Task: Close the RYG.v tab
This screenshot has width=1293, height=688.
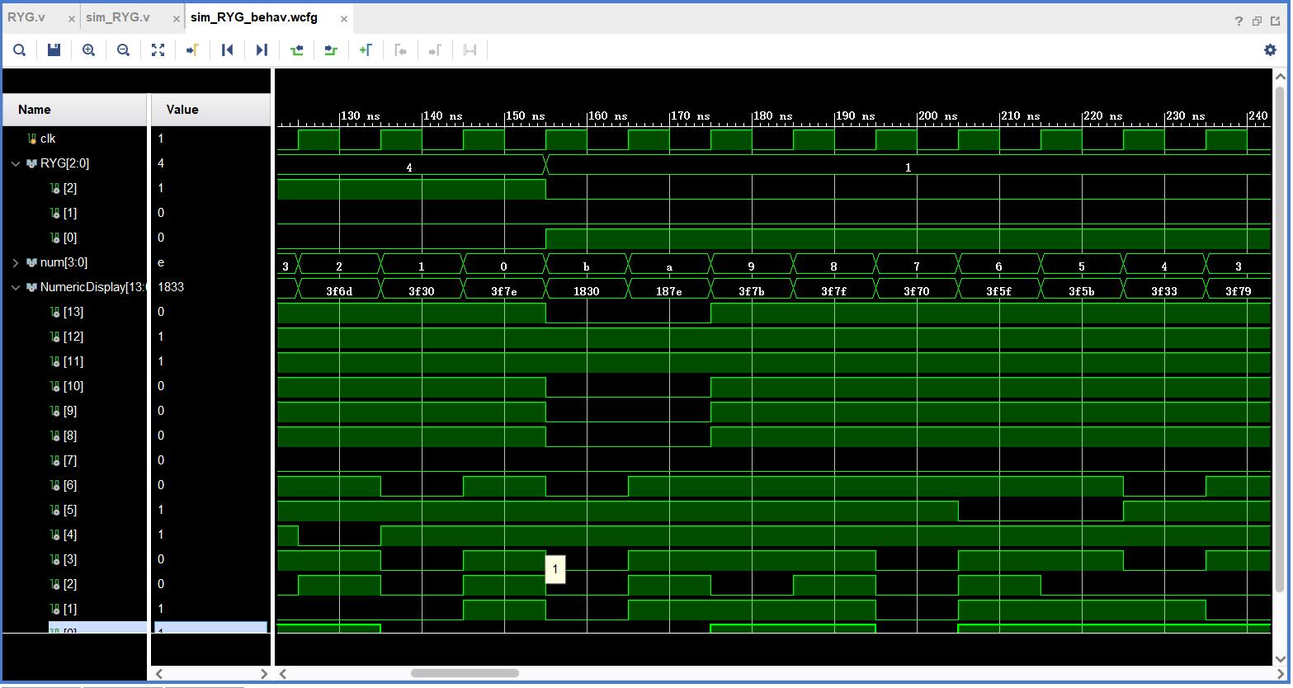Action: point(72,18)
